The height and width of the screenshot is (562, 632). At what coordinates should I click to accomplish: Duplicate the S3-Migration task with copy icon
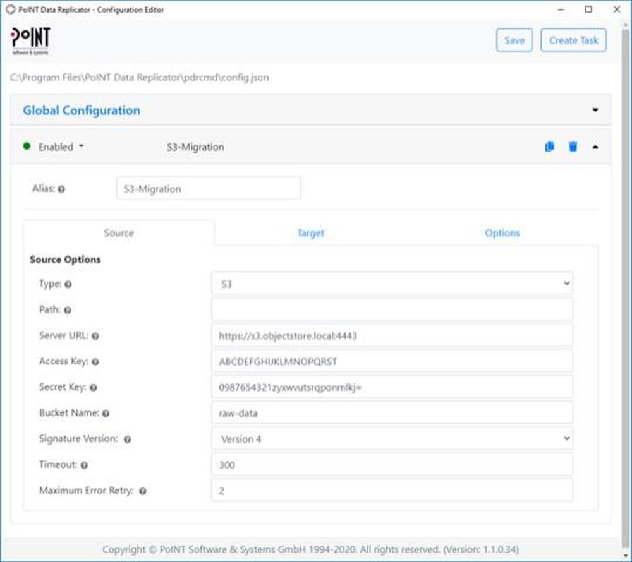(549, 147)
